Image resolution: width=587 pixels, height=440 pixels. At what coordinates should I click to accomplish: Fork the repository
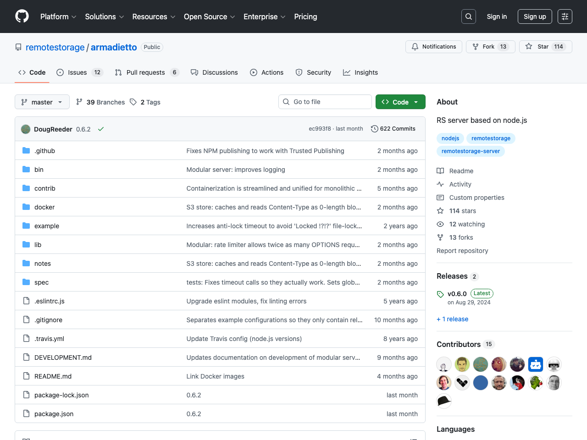[486, 46]
